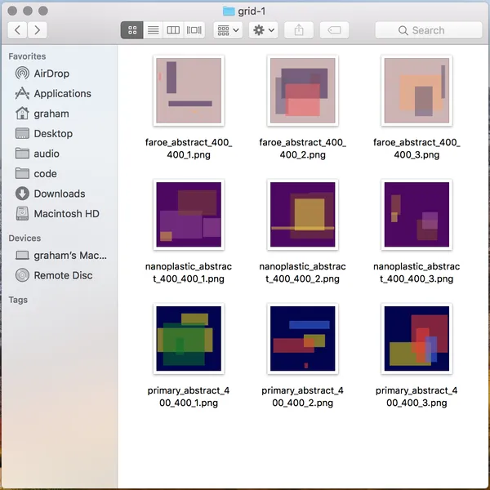
Task: Click the Tags section header
Action: tap(18, 300)
